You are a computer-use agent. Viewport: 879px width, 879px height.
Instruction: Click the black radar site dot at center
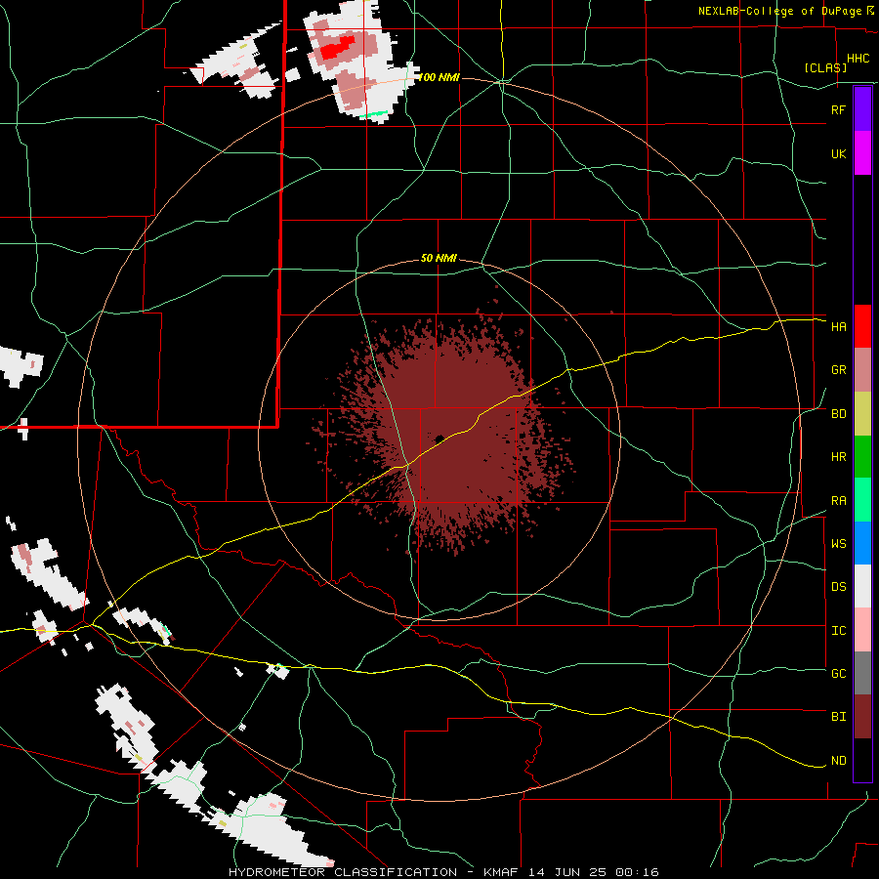[439, 439]
